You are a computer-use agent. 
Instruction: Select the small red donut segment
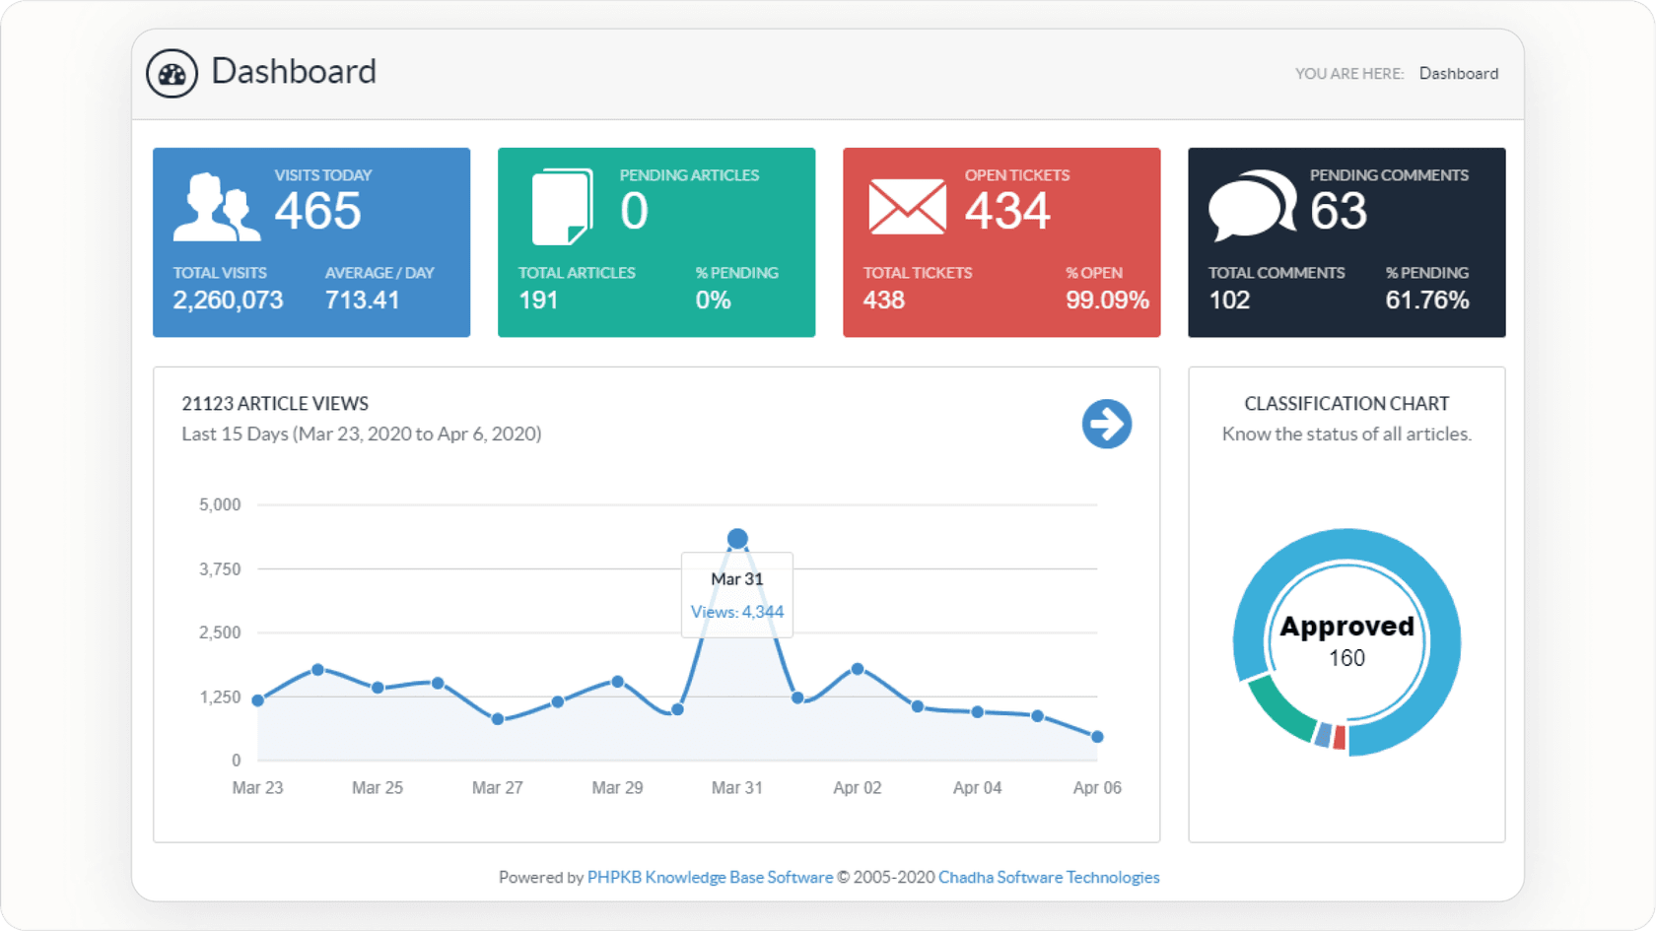click(1340, 738)
